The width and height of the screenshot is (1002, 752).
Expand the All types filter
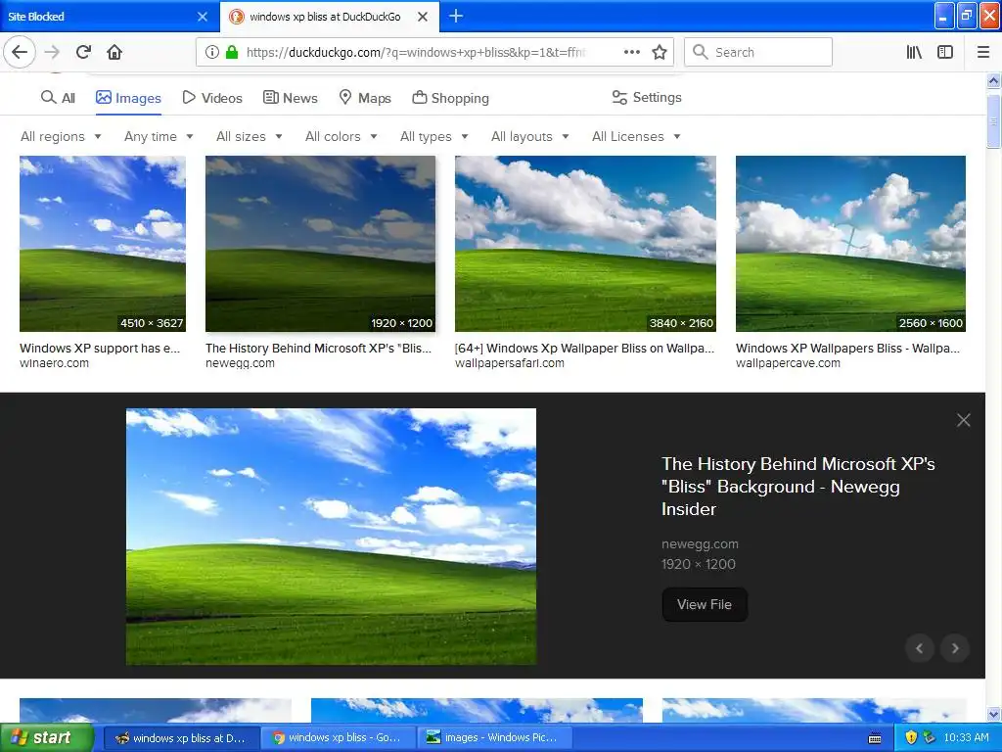(434, 136)
